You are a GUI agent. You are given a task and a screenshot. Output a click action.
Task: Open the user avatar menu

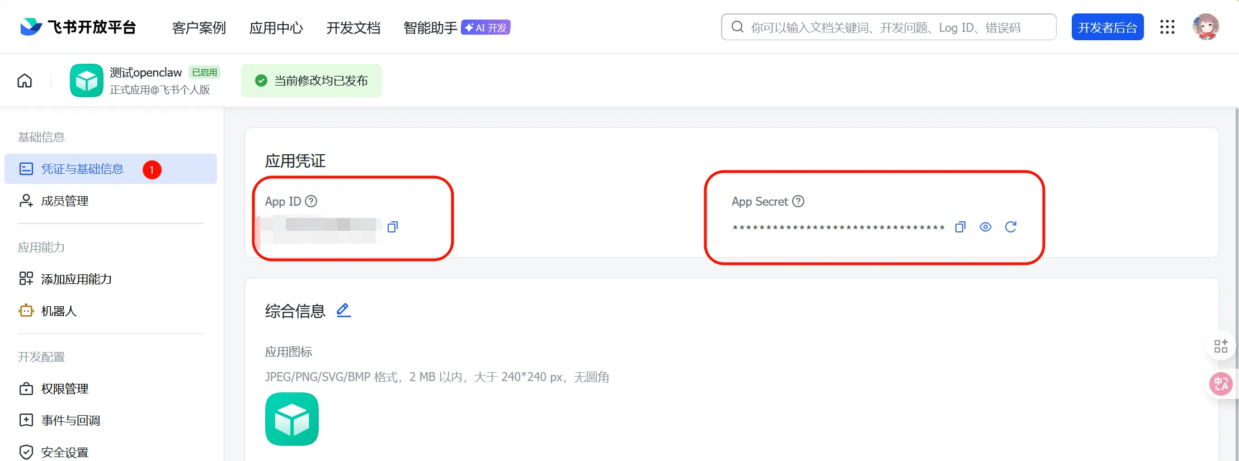[1205, 27]
